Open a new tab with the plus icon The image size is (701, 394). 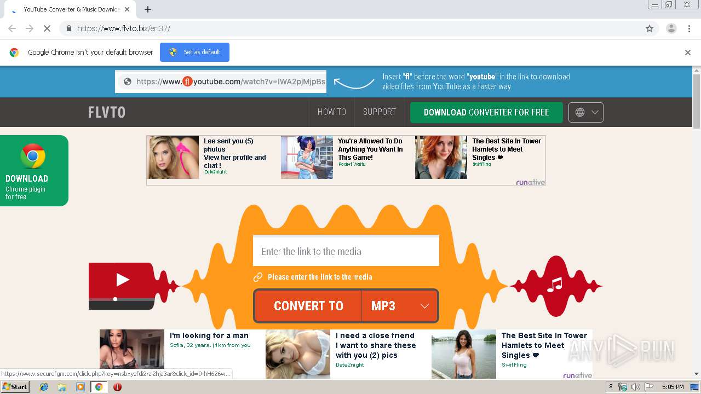[148, 9]
